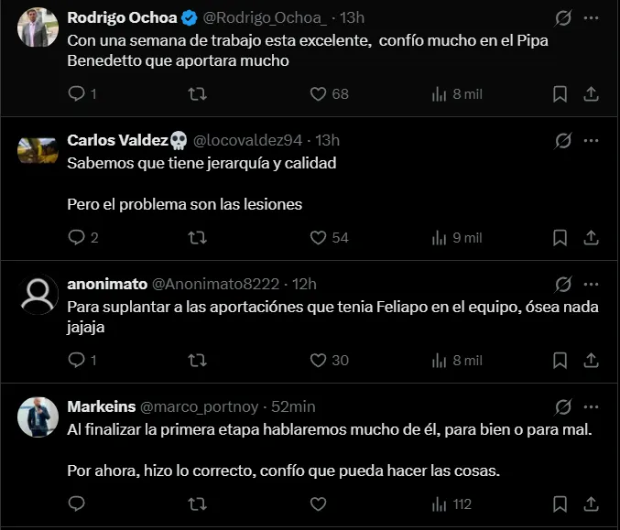Share Rodrigo Ochoa's tweet
The width and height of the screenshot is (620, 530).
tap(592, 93)
